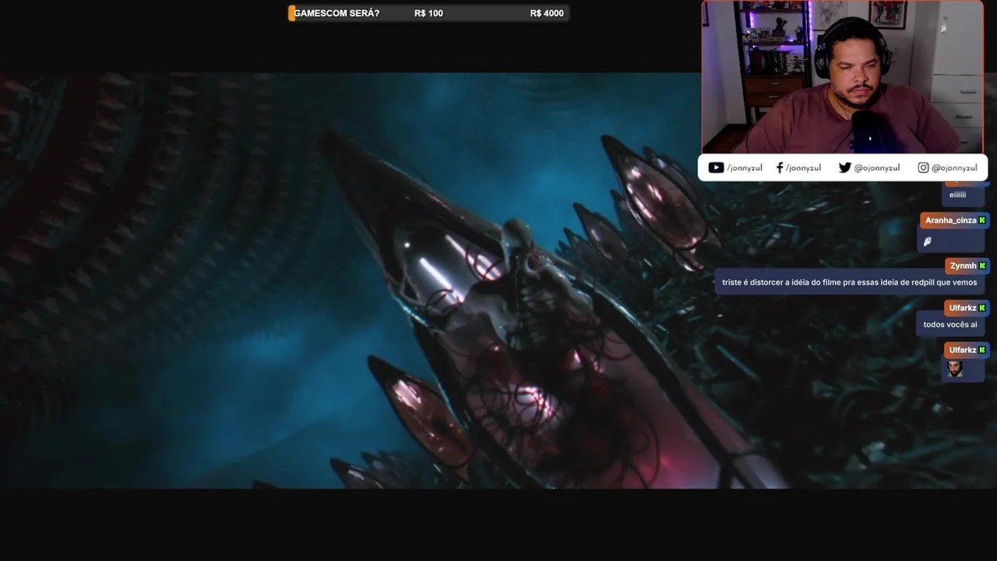Image resolution: width=997 pixels, height=561 pixels.
Task: Click the Instagram camera icon
Action: tap(923, 168)
